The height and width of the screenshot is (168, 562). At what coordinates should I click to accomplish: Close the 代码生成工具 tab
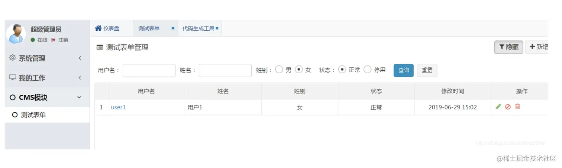pyautogui.click(x=217, y=28)
